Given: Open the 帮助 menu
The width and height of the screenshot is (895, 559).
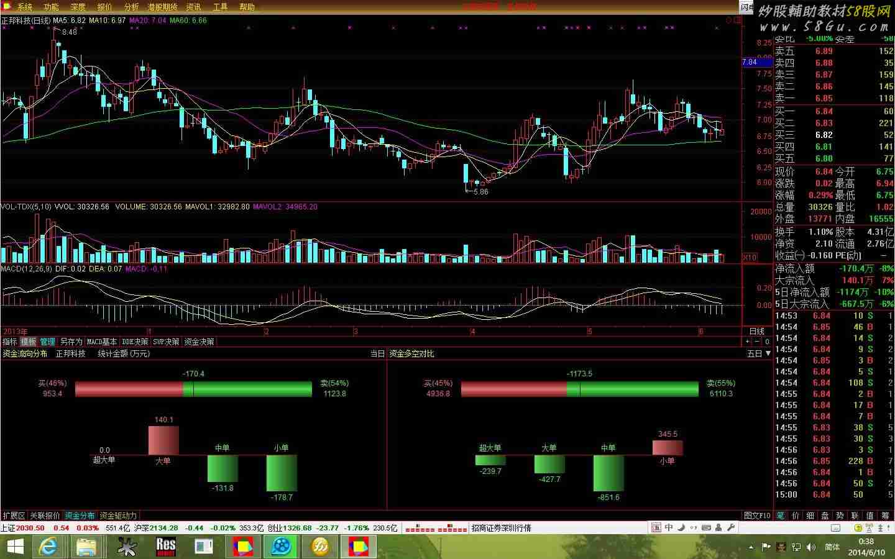Looking at the screenshot, I should coord(247,7).
